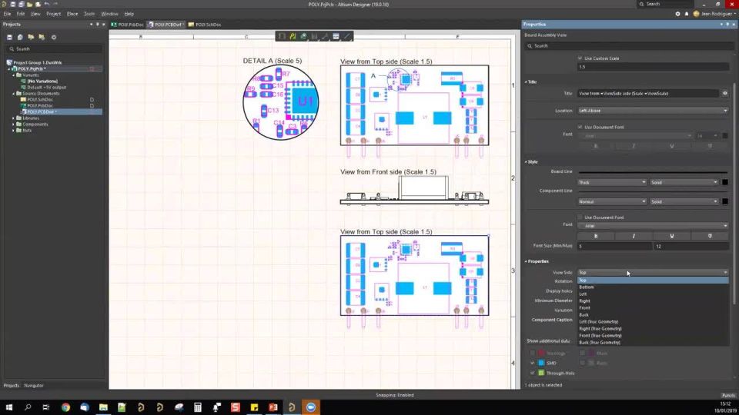Open the Component Line thickness dropdown showing Normal
The image size is (739, 415).
(612, 201)
